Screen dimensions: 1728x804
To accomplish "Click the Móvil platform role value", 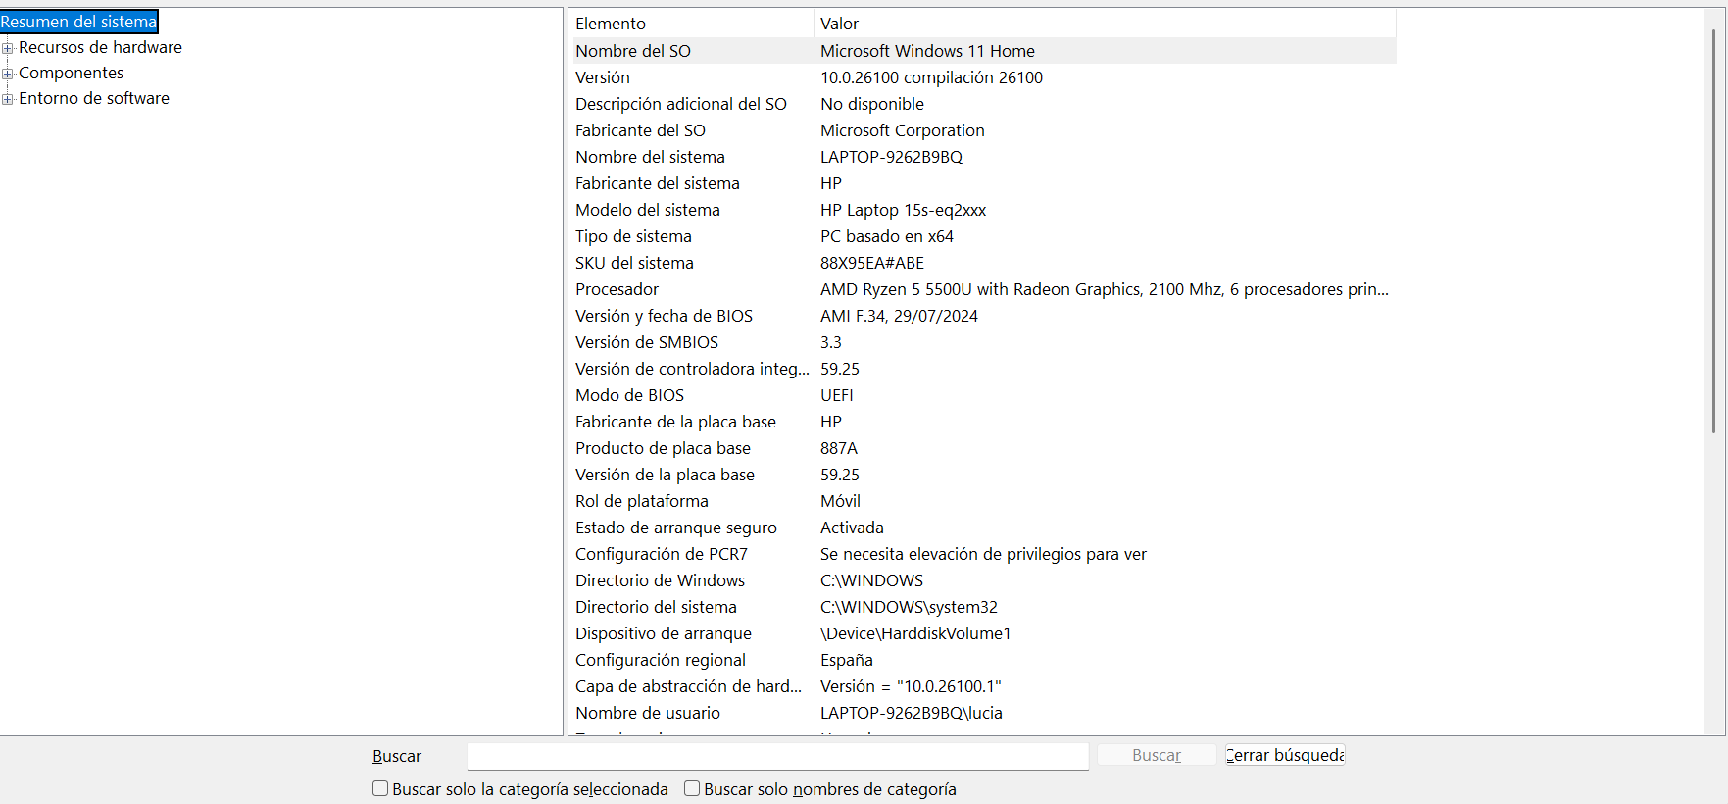I will pyautogui.click(x=840, y=501).
